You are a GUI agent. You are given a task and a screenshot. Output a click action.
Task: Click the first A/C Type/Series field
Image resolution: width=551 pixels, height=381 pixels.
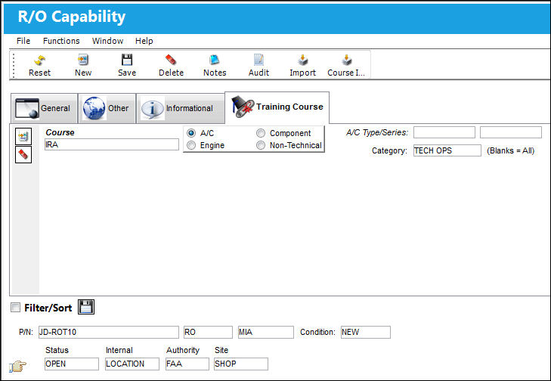click(x=444, y=132)
